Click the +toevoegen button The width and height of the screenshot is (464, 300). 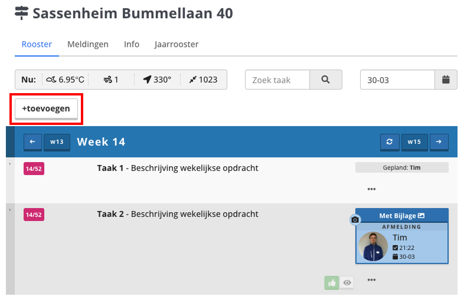(46, 108)
